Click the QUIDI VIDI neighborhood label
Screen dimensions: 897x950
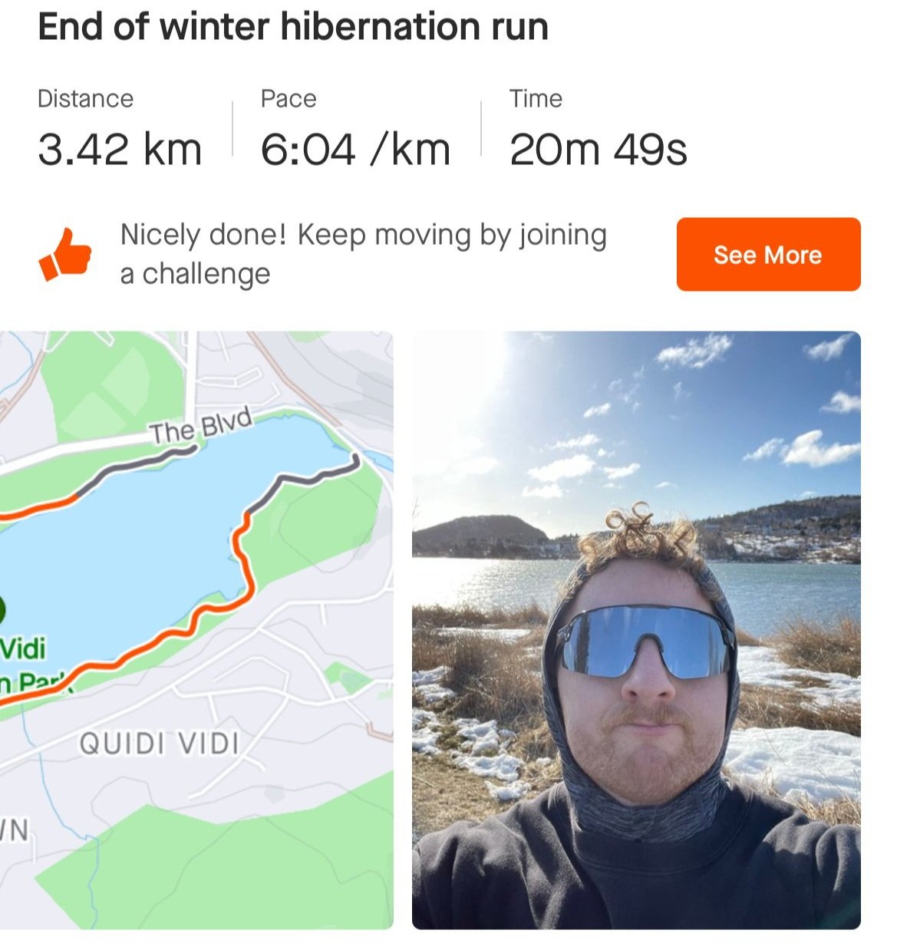point(160,744)
